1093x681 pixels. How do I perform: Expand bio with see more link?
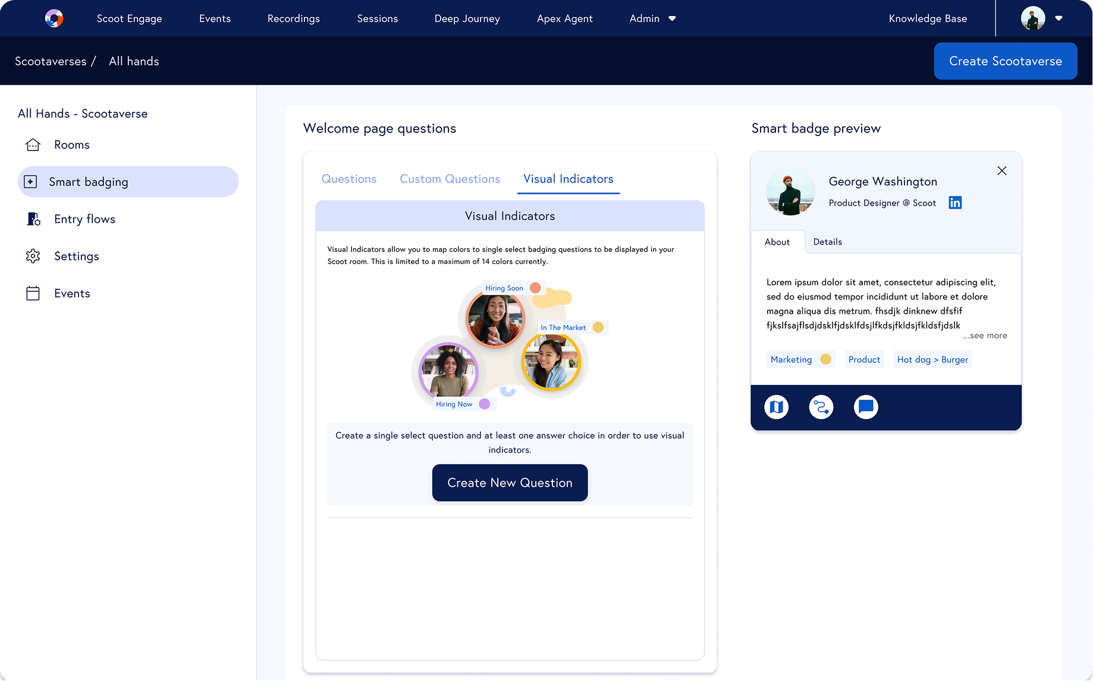985,336
